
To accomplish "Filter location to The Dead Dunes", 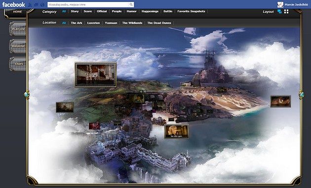I will 159,23.
